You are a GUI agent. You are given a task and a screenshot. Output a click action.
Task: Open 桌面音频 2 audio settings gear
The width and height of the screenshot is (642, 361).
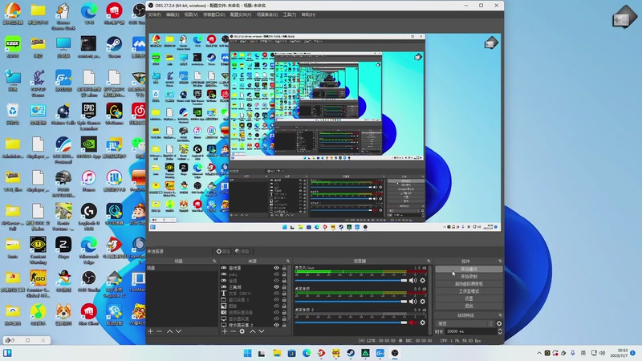(x=423, y=322)
